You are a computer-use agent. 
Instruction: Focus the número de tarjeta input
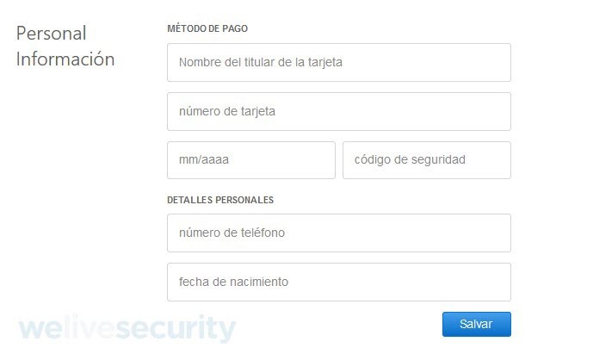click(338, 112)
